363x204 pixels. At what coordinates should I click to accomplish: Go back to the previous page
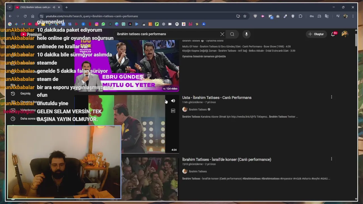pyautogui.click(x=10, y=16)
